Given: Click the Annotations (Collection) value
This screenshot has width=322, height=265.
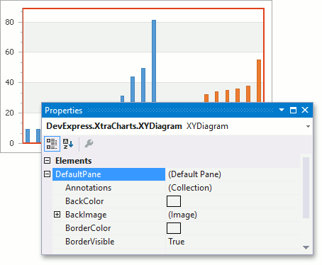Looking at the screenshot, I should coord(190,188).
